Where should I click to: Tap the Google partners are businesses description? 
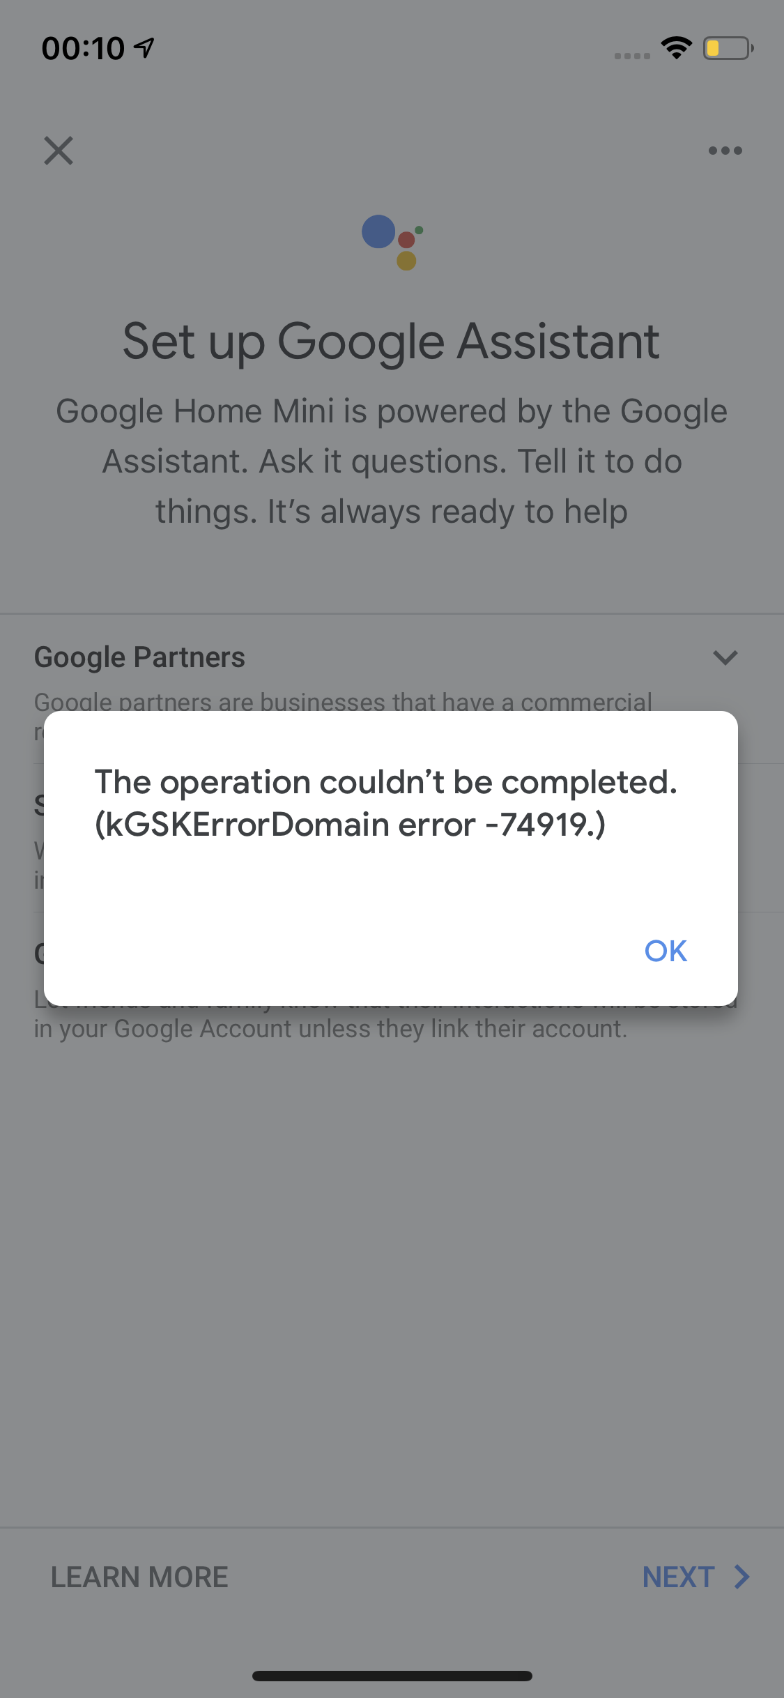[343, 701]
